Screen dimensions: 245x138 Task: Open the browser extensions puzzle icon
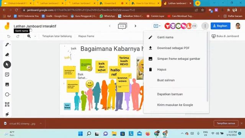[x=228, y=10]
